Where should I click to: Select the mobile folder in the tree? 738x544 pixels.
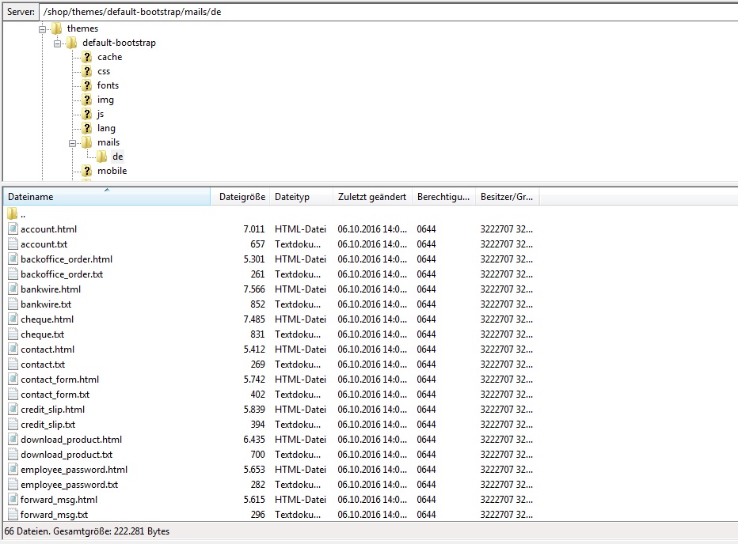click(112, 171)
